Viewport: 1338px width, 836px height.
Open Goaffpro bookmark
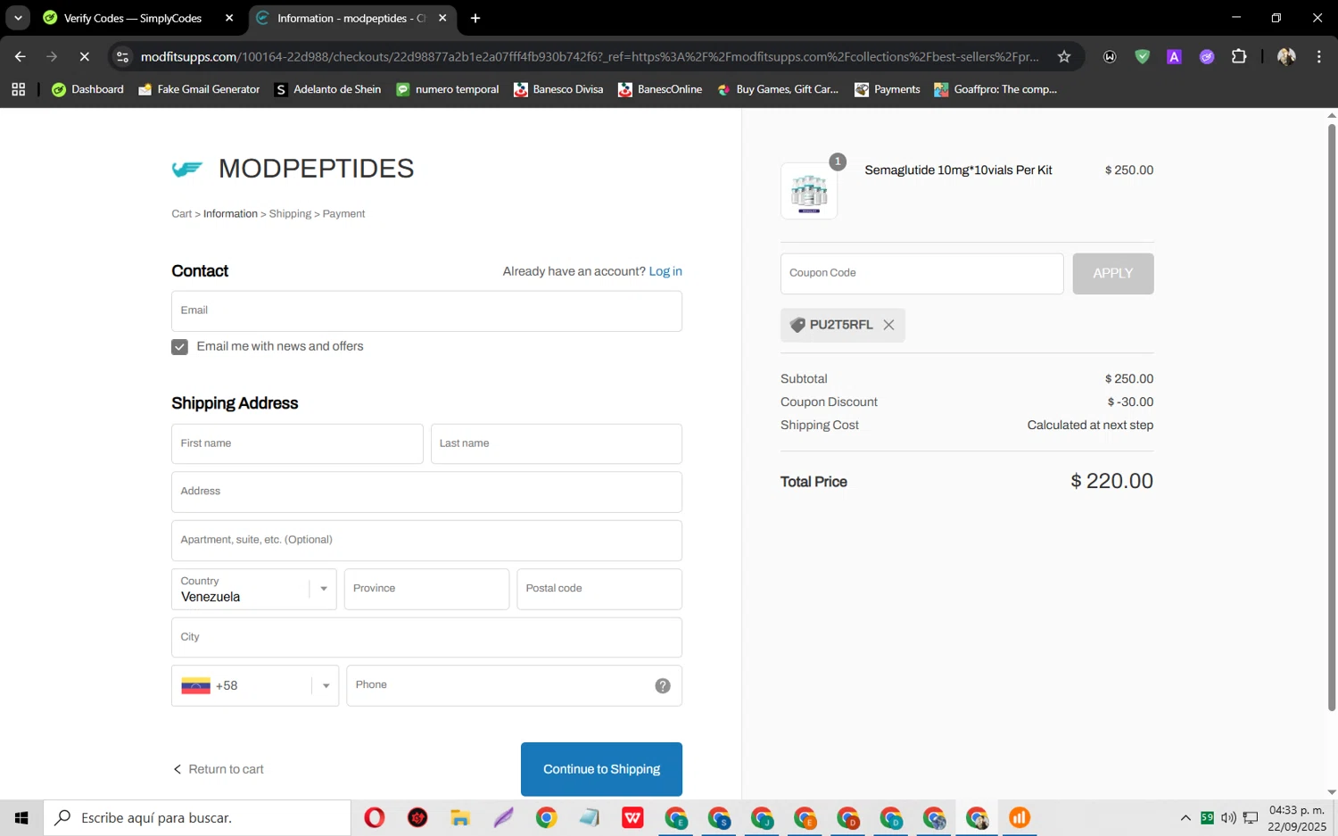pyautogui.click(x=995, y=89)
